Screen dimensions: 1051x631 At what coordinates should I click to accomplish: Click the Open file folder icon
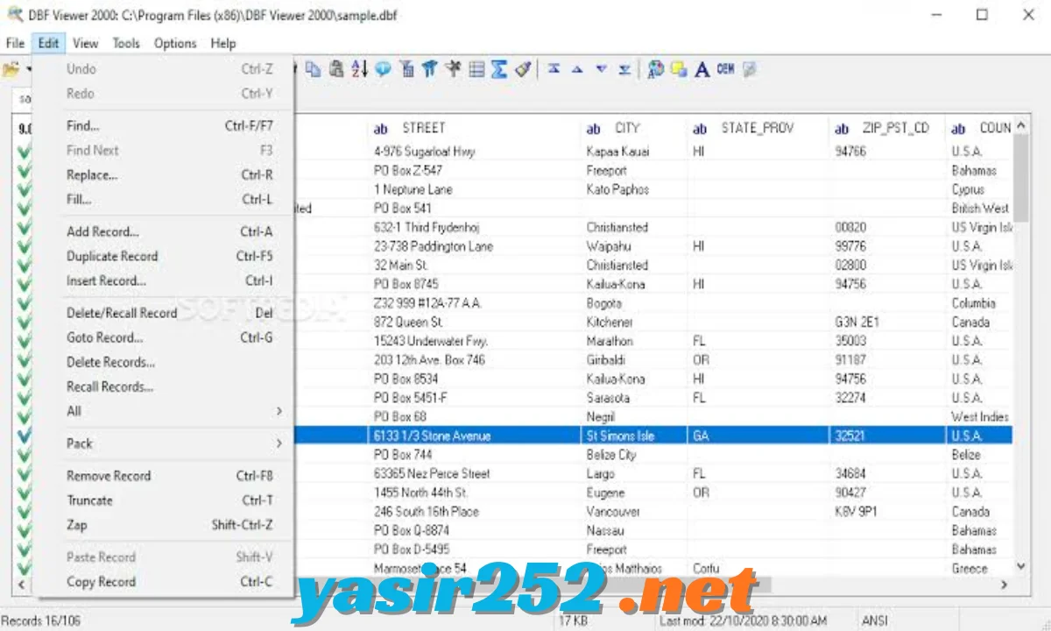11,69
